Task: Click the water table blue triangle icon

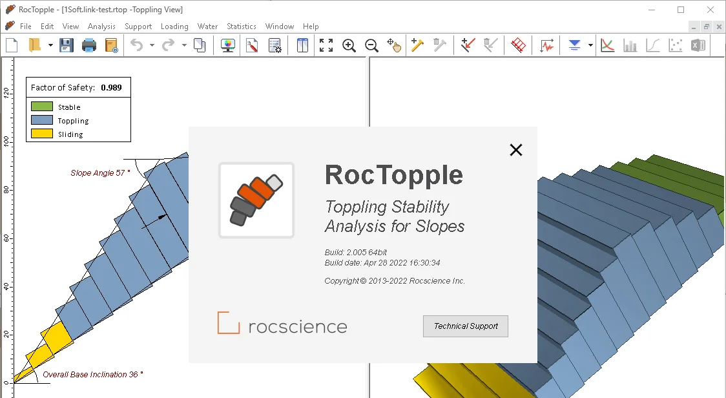Action: (575, 45)
